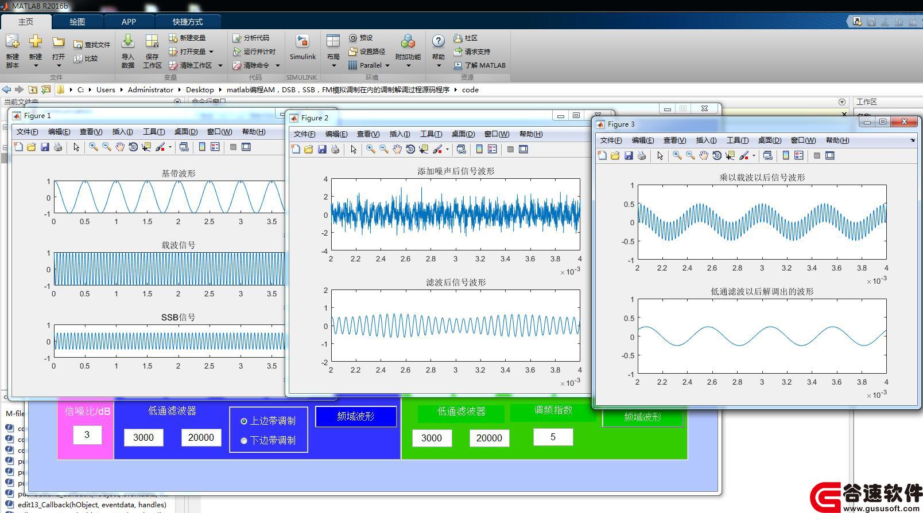This screenshot has height=513, width=923.
Task: Click 请求支持 request support
Action: click(x=472, y=51)
